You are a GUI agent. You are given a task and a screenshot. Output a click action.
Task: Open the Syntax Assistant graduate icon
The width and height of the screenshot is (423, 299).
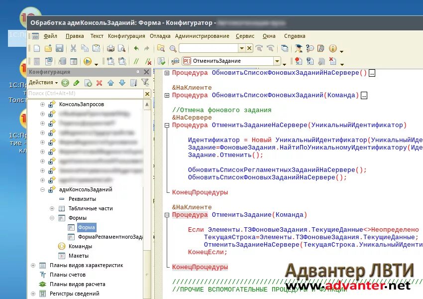click(299, 48)
